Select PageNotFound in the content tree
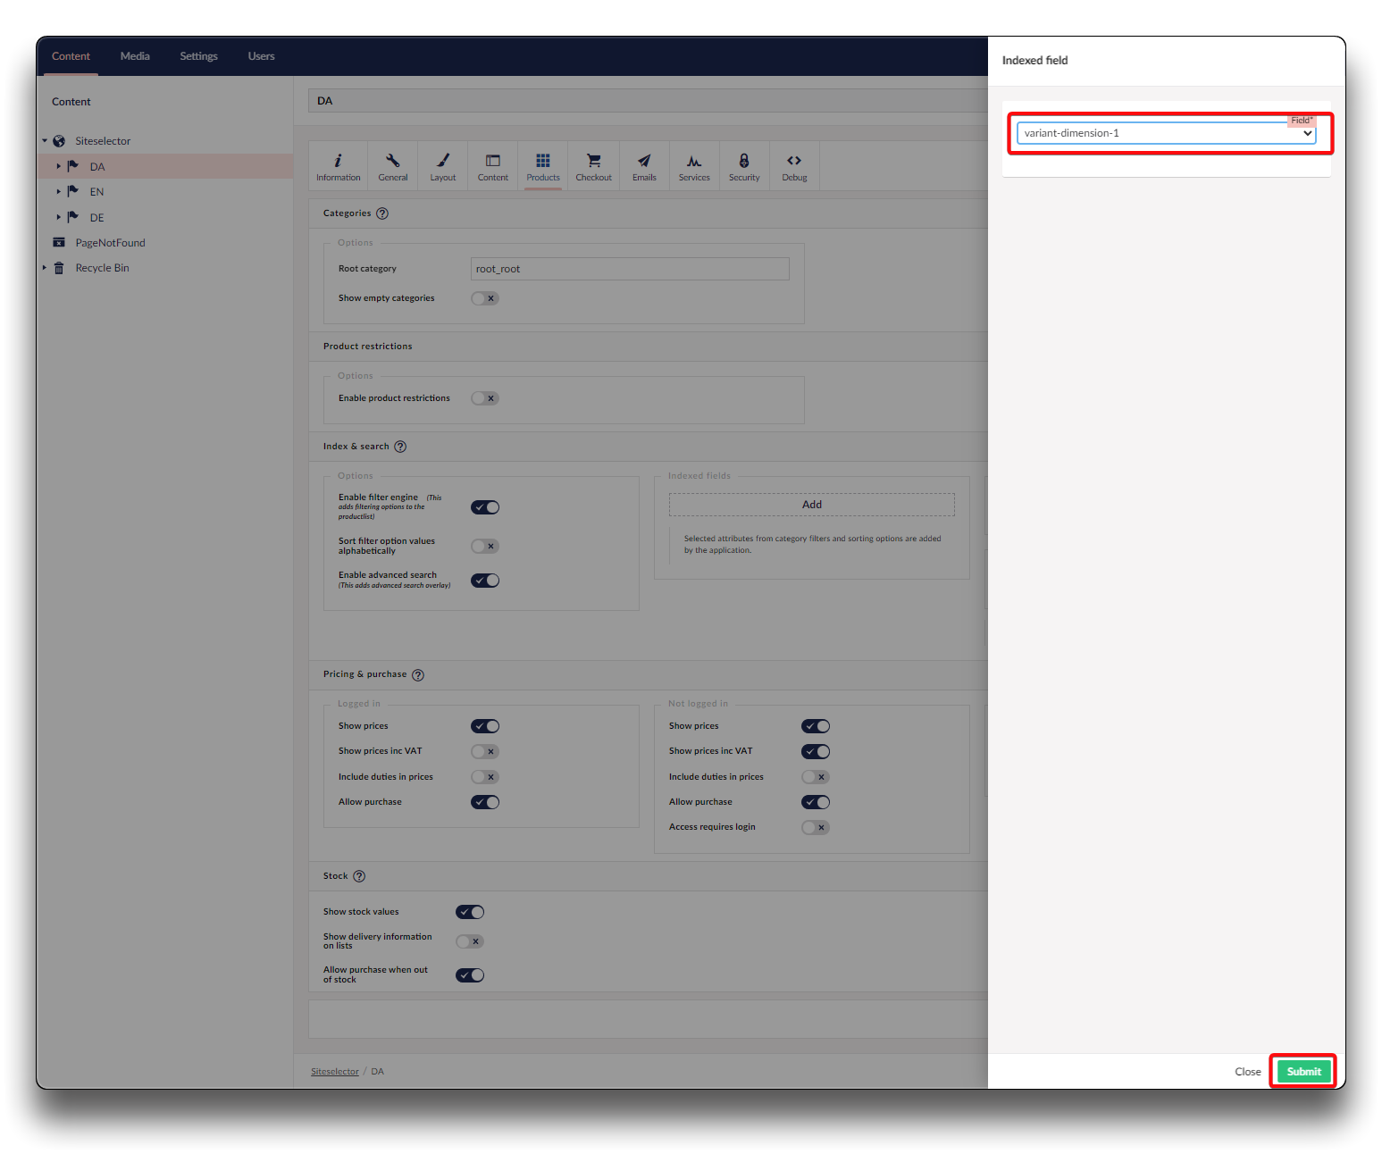This screenshot has width=1382, height=1154. (x=110, y=243)
